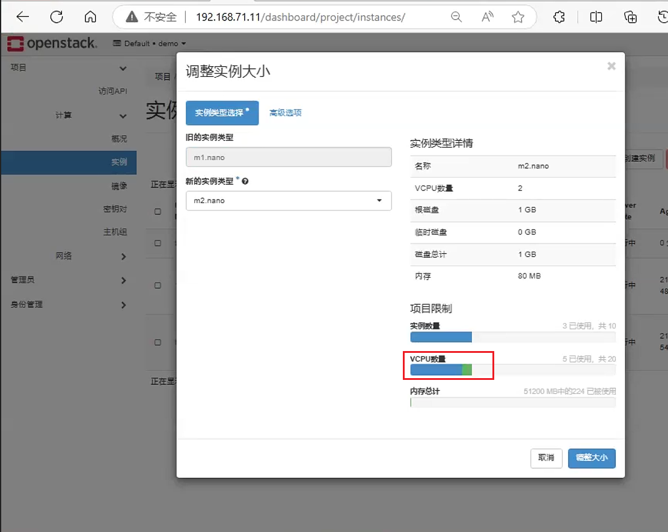Click the 取消 button
Image resolution: width=668 pixels, height=532 pixels.
coord(546,458)
